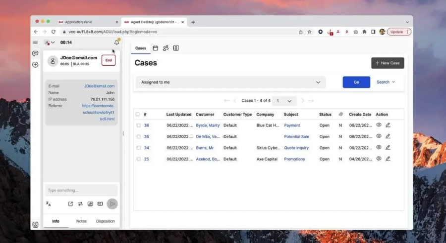Edit case 25 with the pencil icon
The width and height of the screenshot is (446, 243).
pos(388,159)
